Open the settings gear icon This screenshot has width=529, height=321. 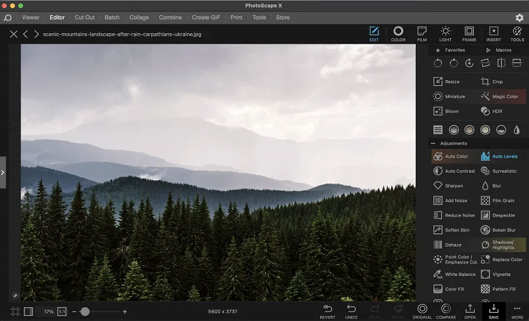point(519,18)
